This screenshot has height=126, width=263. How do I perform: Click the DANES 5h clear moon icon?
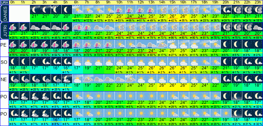(67, 10)
